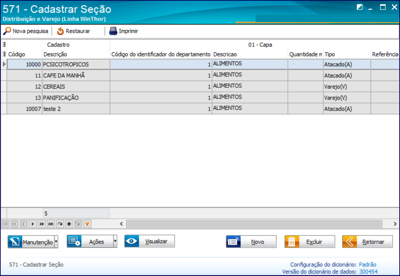Click code cell 10007
Image resolution: width=400 pixels, height=276 pixels.
25,109
